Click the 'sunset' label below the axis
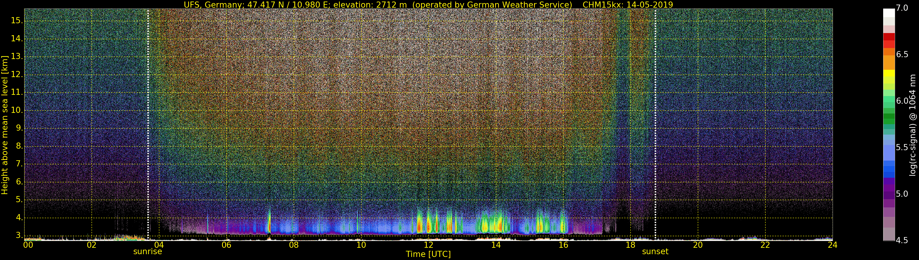The height and width of the screenshot is (260, 919). [655, 251]
